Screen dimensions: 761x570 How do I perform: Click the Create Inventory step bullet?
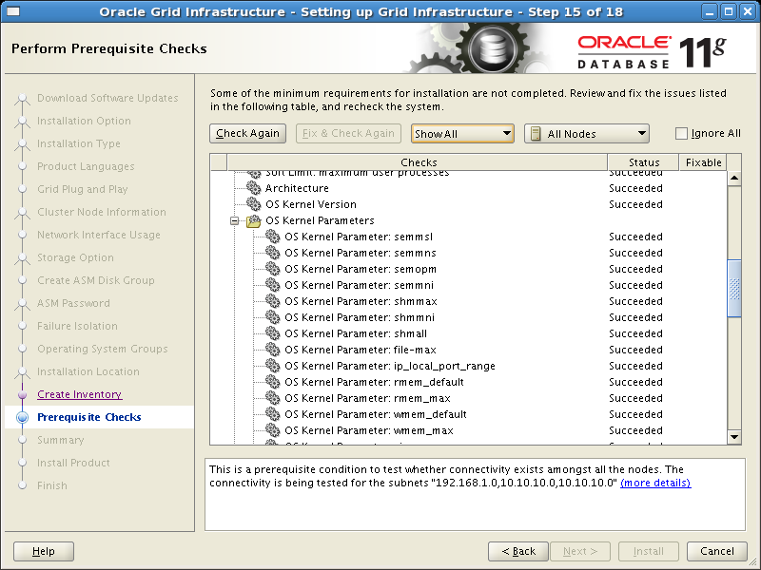(x=22, y=394)
